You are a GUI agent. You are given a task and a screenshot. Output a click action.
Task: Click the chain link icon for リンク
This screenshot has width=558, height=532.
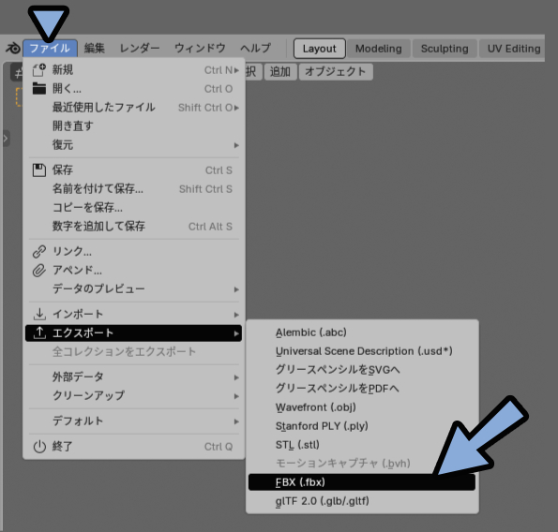pyautogui.click(x=39, y=251)
